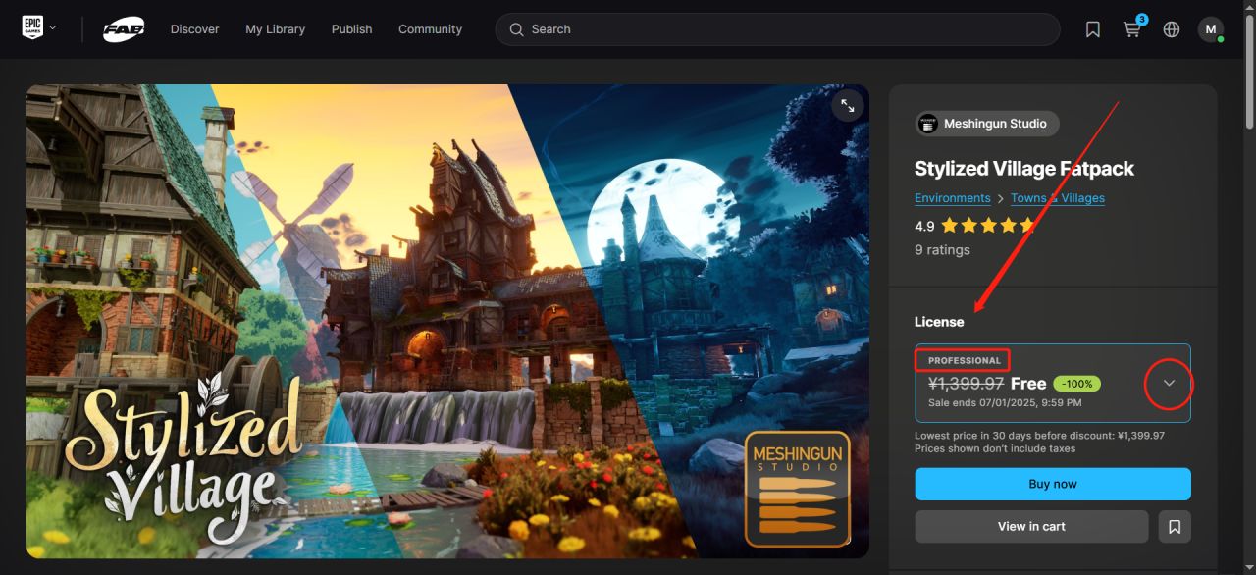Click the -100% discount badge

1076,384
